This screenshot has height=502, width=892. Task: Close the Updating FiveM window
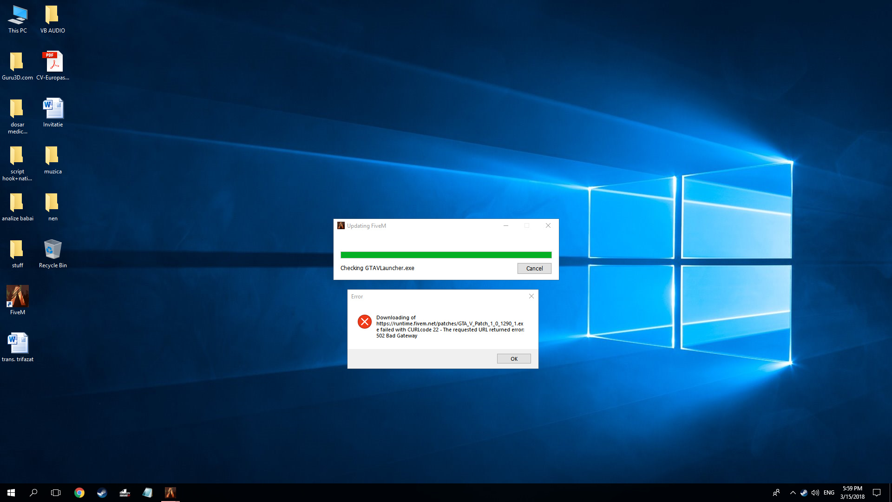[x=548, y=225]
